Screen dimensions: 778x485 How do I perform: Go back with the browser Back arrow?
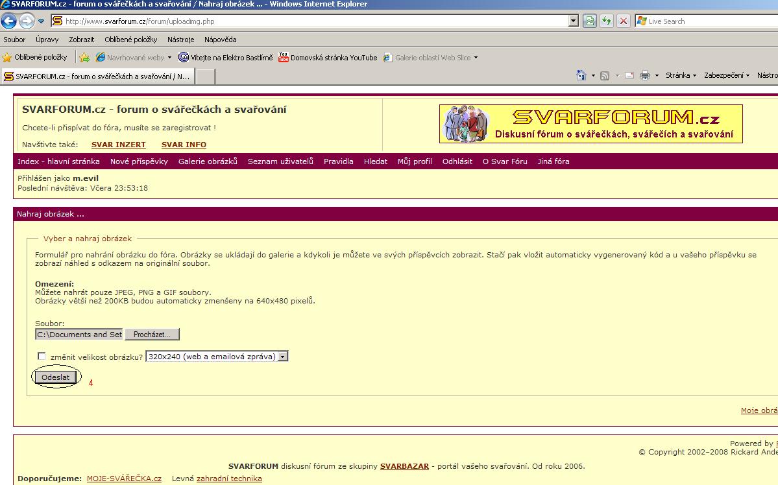coord(9,21)
